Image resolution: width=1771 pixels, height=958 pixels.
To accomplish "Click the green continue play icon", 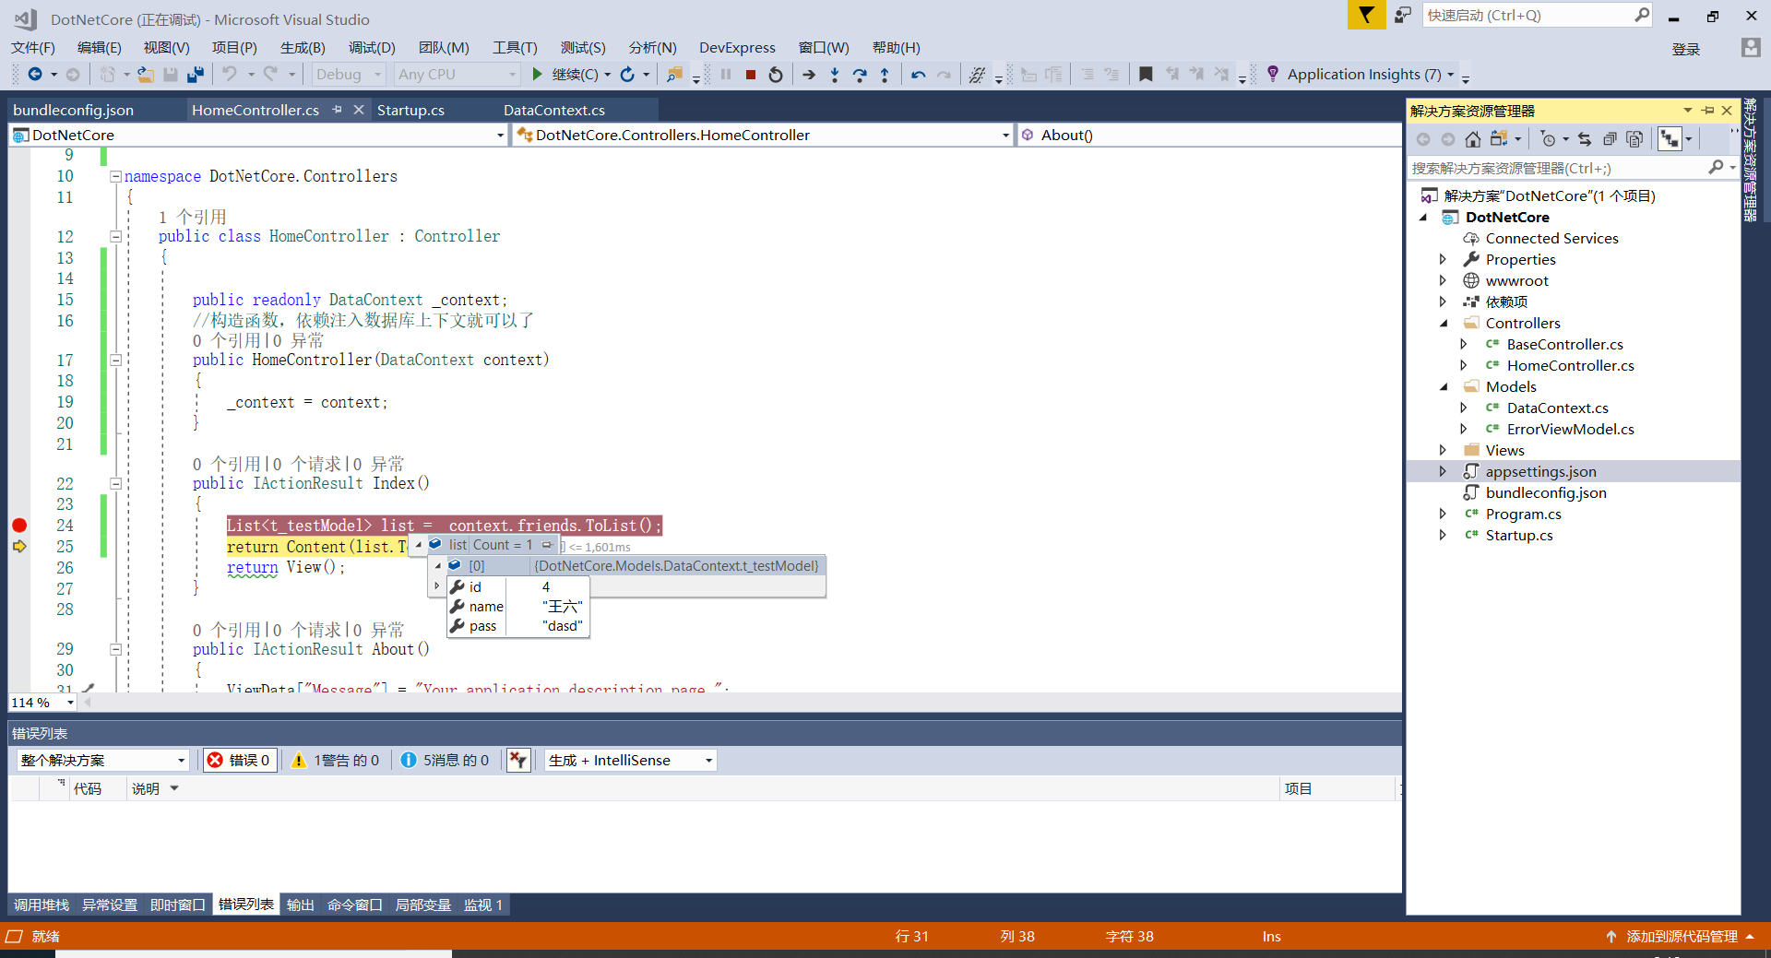I will (538, 75).
